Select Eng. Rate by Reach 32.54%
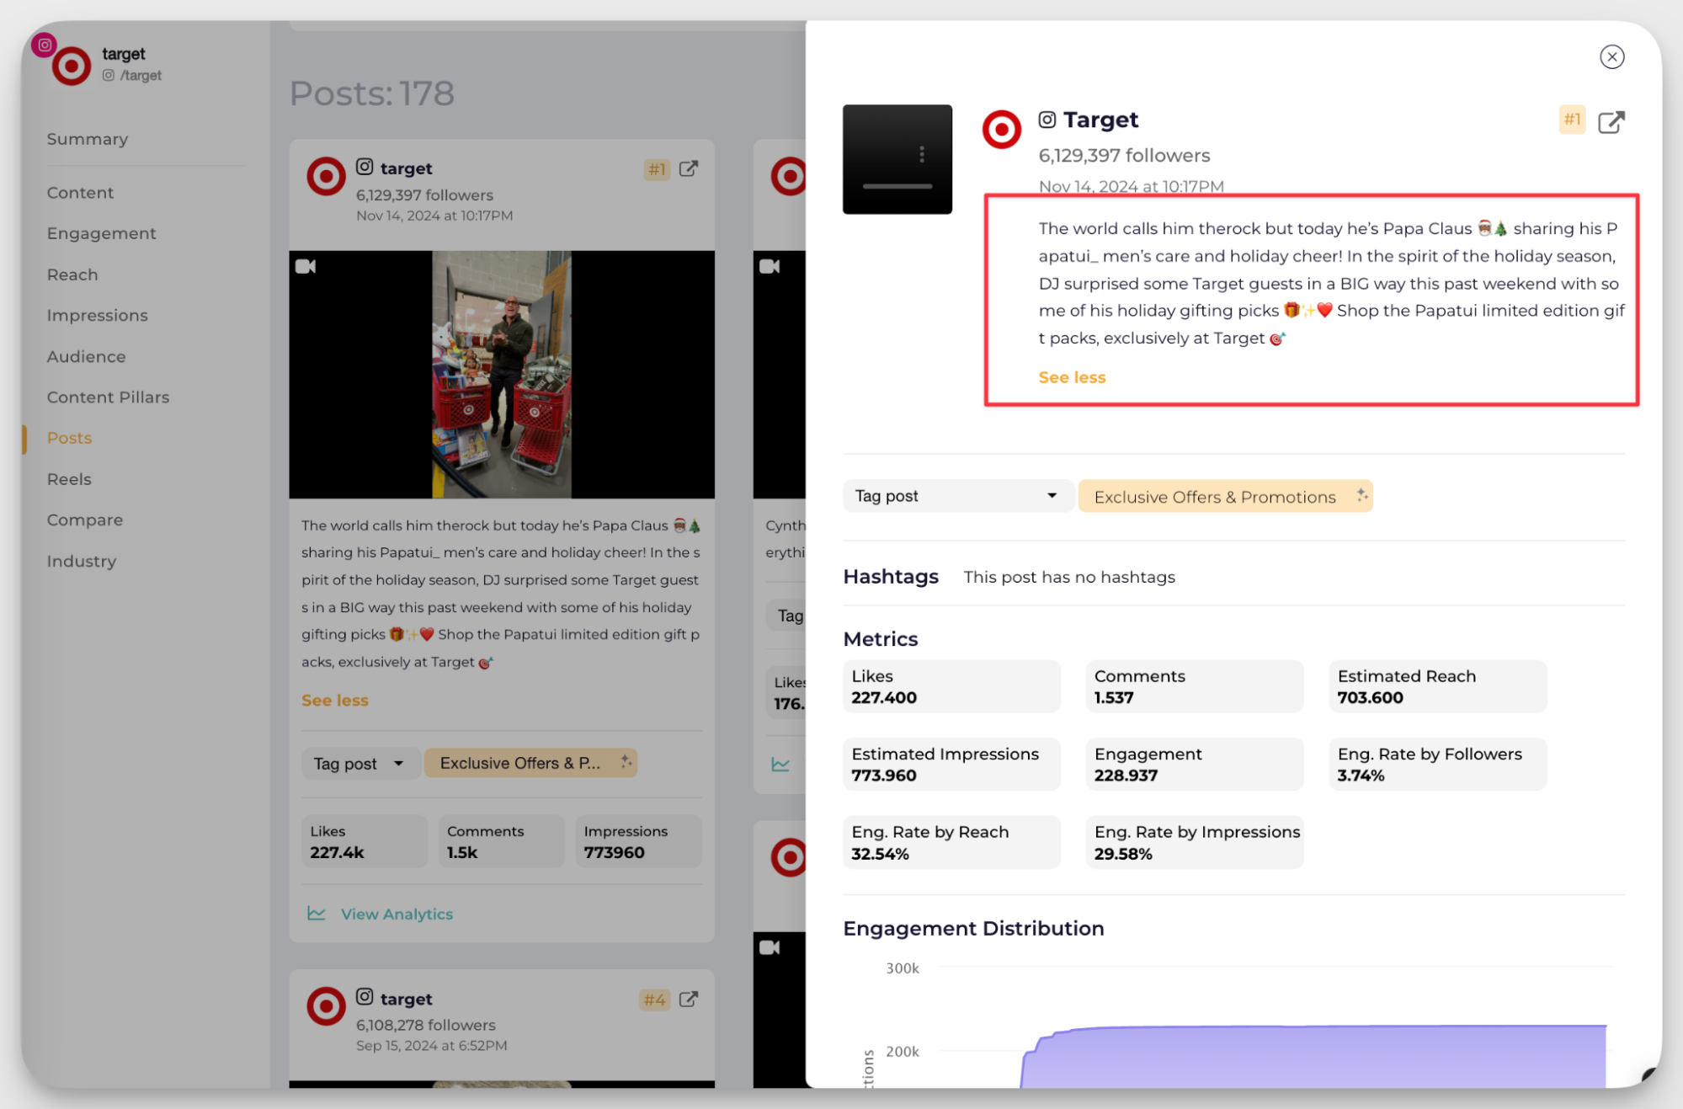Screen dimensions: 1683x1109 (x=951, y=842)
